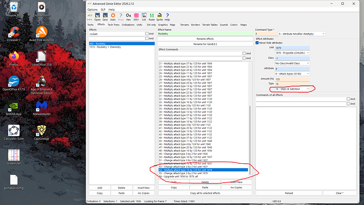
Task: Launch OpenOffice 4.1.15 desktop icon
Action: 14,83
